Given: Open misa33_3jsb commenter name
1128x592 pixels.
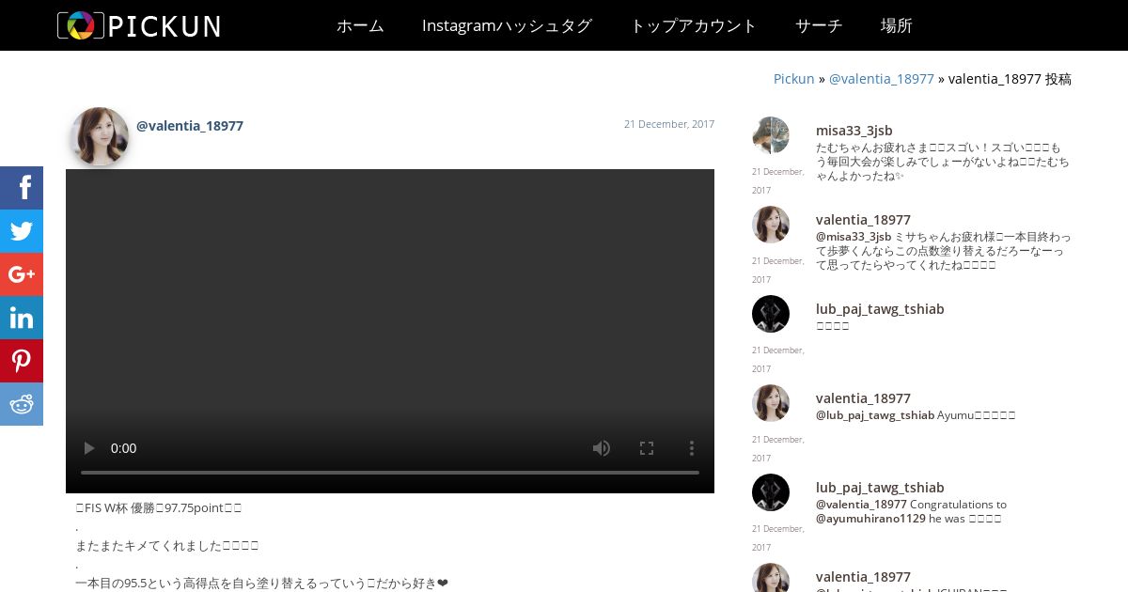Looking at the screenshot, I should coord(854,131).
